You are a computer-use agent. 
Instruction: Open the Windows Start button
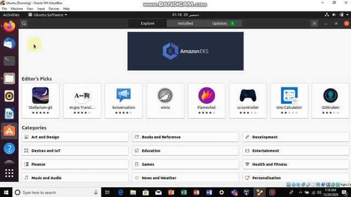(6, 192)
